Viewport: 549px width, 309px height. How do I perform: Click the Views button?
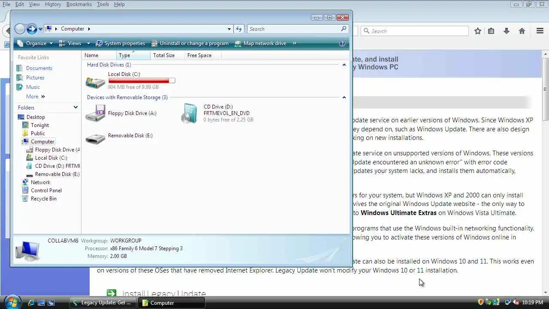(70, 43)
